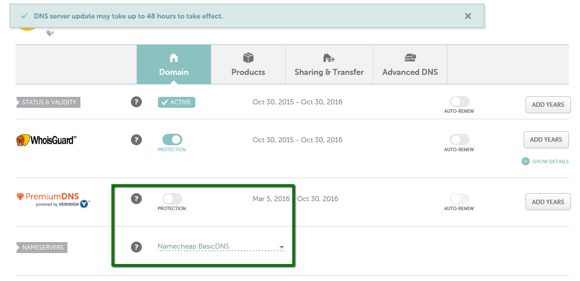Screen dimensions: 580x281
Task: Open help for Status & Validity
Action: [x=136, y=102]
